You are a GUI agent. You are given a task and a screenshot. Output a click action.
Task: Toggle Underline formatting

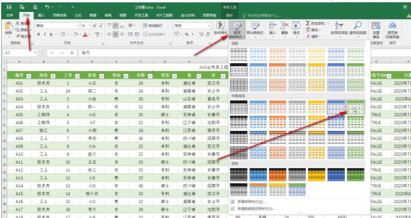(x=51, y=34)
